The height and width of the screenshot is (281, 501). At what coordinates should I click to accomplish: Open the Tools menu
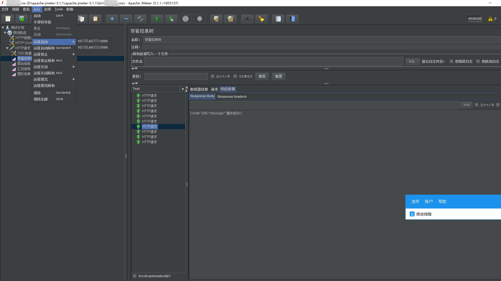[59, 9]
